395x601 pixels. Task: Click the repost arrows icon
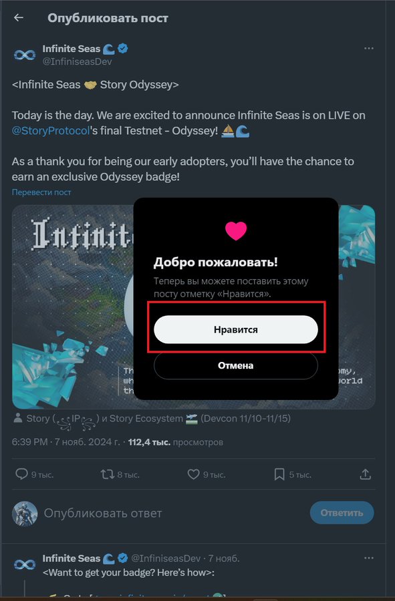[x=108, y=475]
